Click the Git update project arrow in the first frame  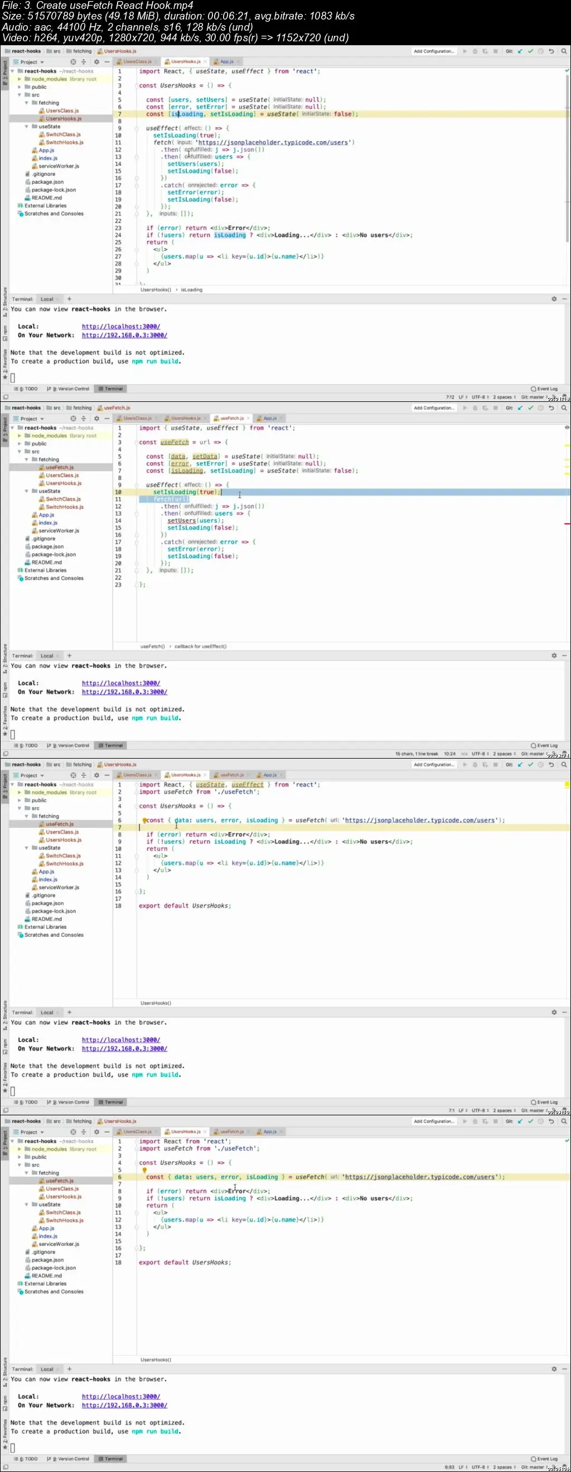[x=520, y=51]
